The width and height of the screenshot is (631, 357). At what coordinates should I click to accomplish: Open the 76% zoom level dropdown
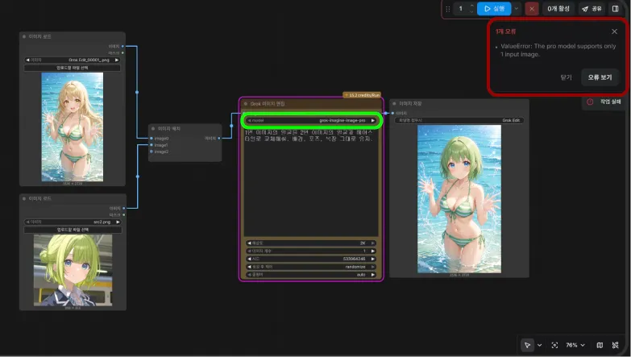coord(575,345)
